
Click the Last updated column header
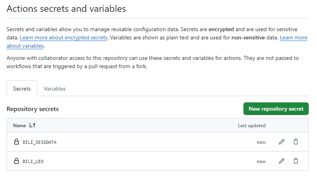coord(252,126)
